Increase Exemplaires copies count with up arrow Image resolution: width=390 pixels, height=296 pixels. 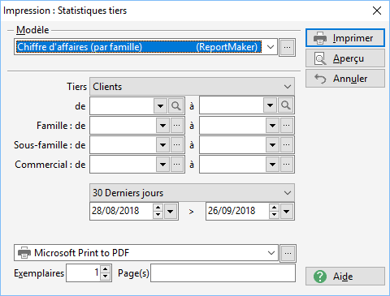[x=106, y=269]
